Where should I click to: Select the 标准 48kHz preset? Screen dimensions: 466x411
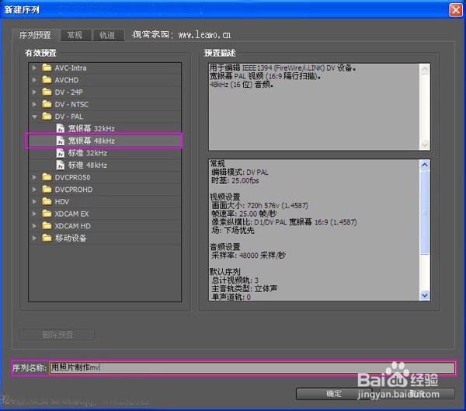[x=87, y=165]
